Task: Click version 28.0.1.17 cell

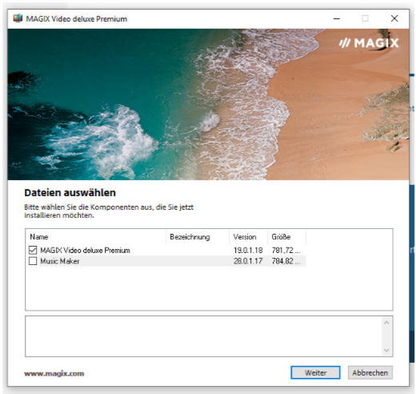Action: tap(248, 261)
